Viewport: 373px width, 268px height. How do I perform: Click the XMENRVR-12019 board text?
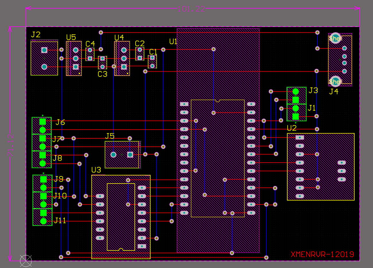(x=322, y=255)
